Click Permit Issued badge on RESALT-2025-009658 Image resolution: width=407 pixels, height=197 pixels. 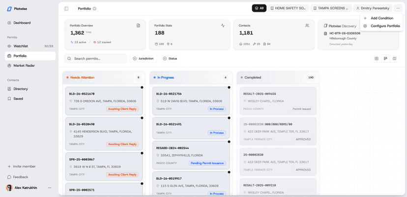coord(301,109)
